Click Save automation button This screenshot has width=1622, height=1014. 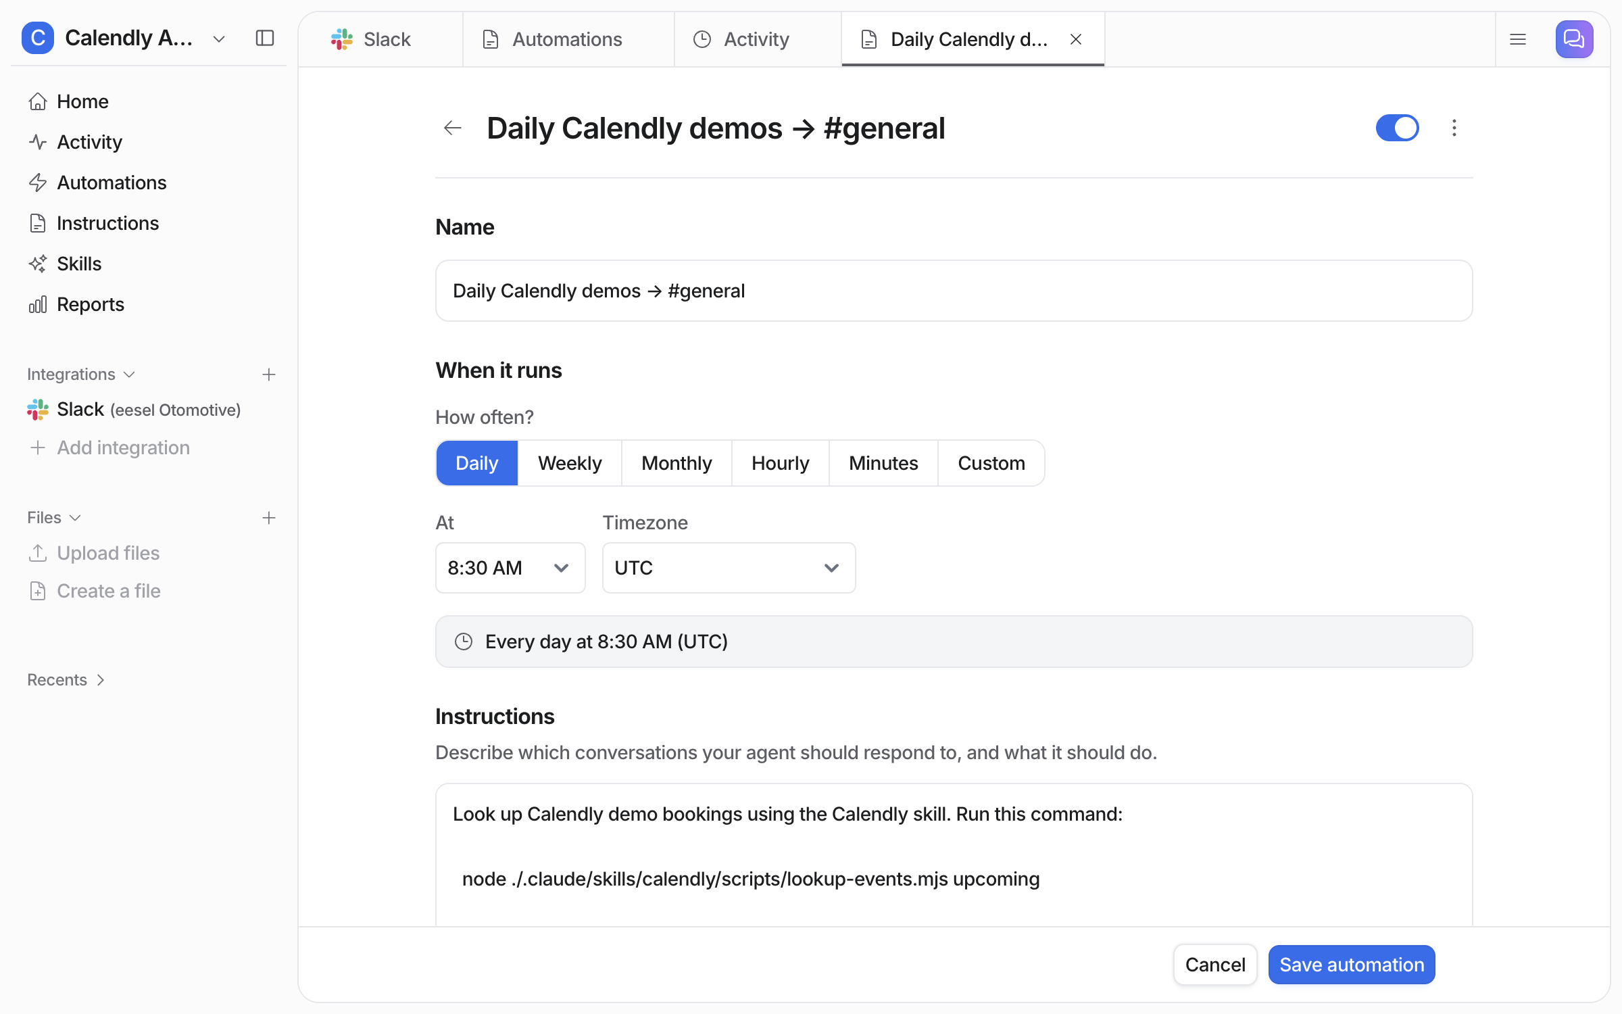point(1352,965)
